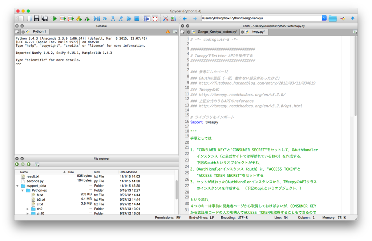Close the Gengo_Kenkyu_codes.py editor tab

(x=189, y=32)
